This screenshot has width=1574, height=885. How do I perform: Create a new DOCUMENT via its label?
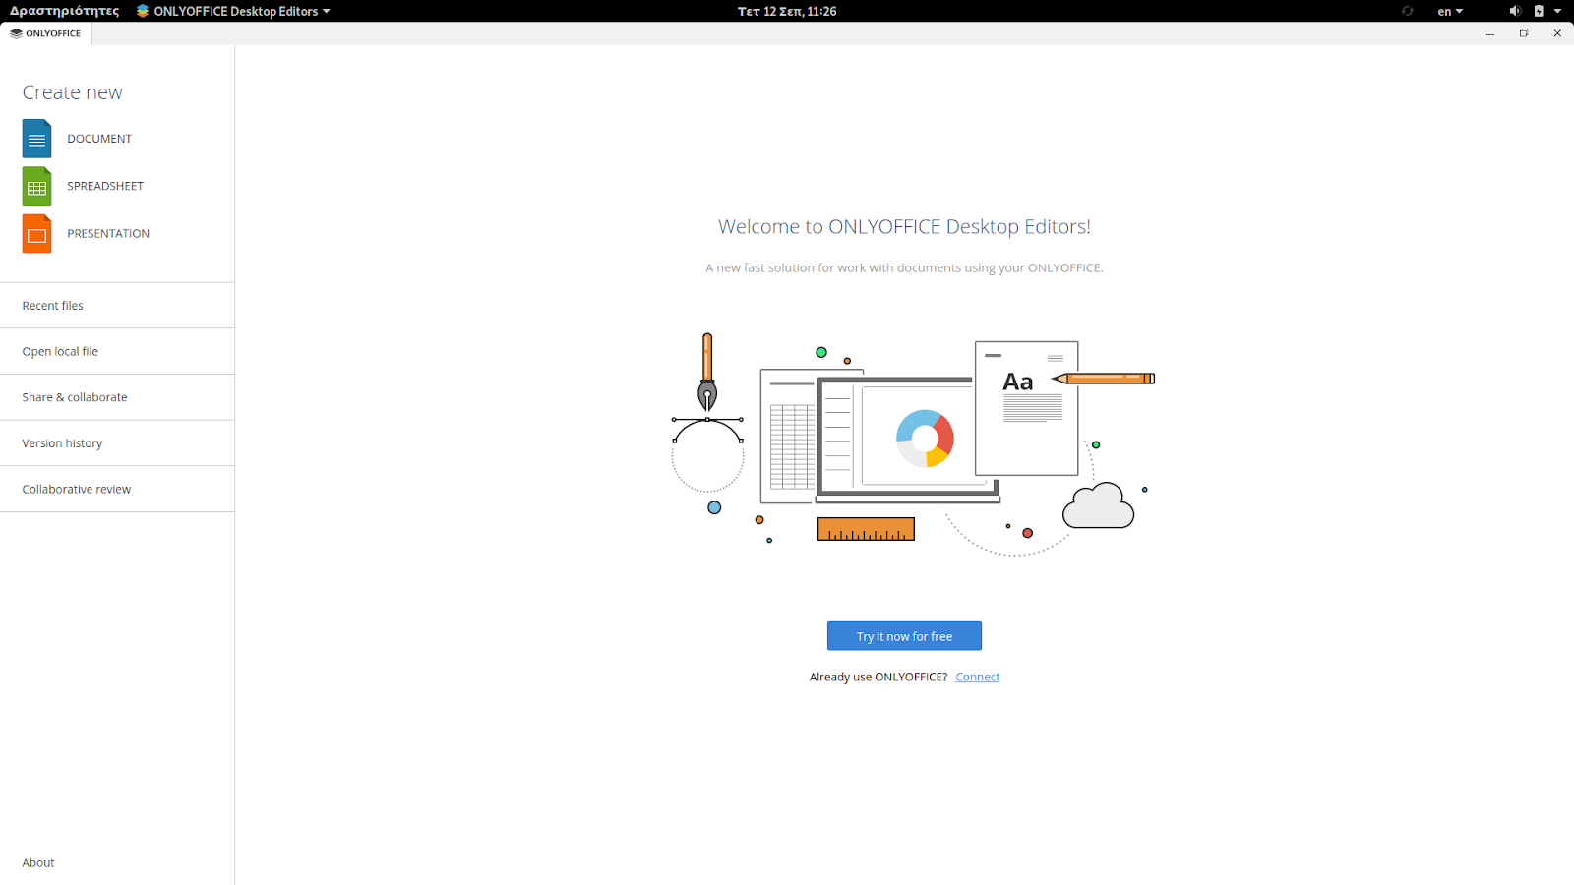point(99,139)
